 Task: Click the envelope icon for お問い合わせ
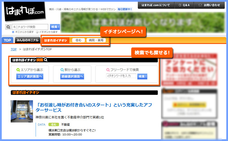coord(199,5)
